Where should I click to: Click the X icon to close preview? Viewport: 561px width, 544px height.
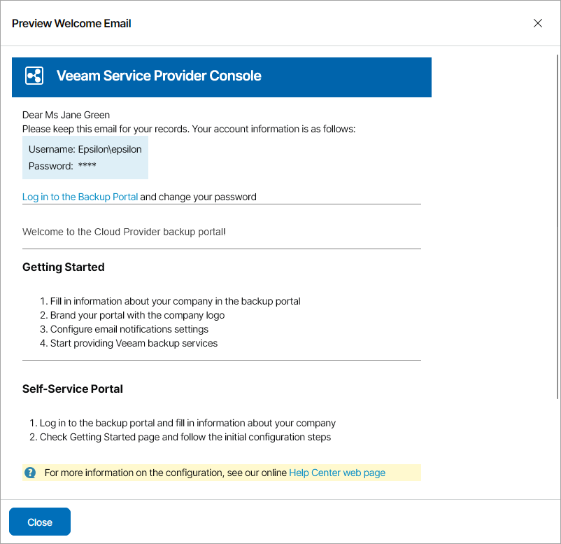coord(537,23)
